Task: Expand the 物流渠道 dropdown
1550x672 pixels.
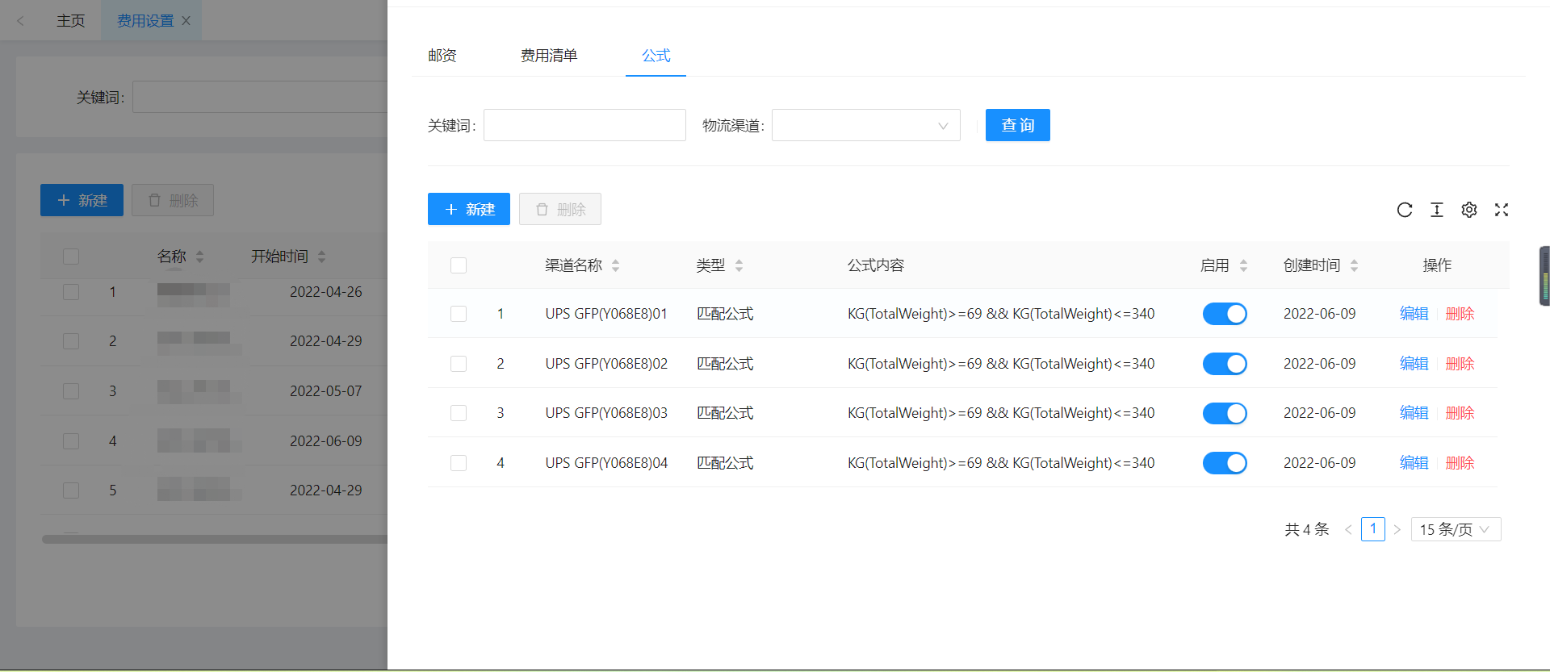Action: click(x=865, y=126)
